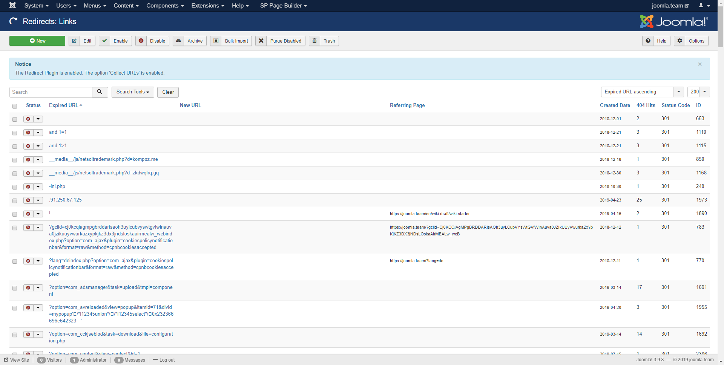Check the select-all checkbox in table header

click(15, 106)
